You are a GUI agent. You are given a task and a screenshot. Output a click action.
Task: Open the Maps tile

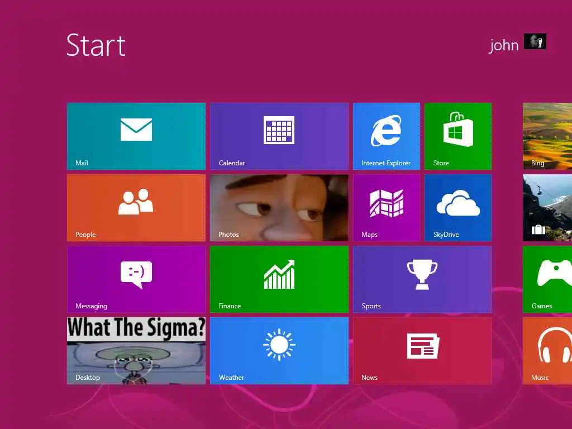(387, 208)
